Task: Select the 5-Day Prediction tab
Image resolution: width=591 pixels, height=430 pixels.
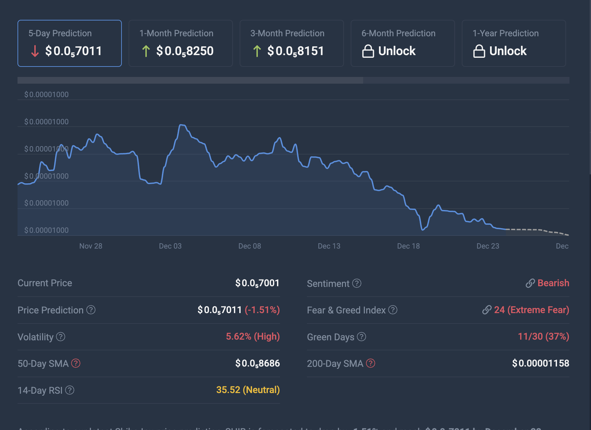Action: coord(70,43)
